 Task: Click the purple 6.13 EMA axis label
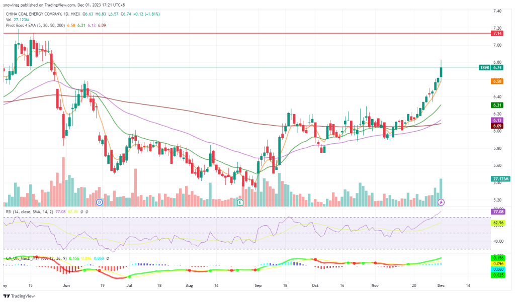point(497,120)
